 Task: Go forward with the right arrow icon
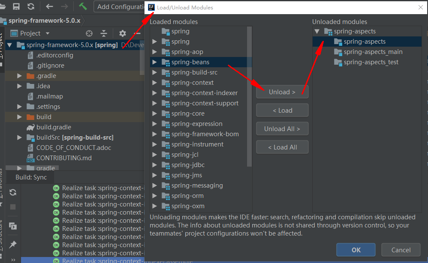coord(64,6)
